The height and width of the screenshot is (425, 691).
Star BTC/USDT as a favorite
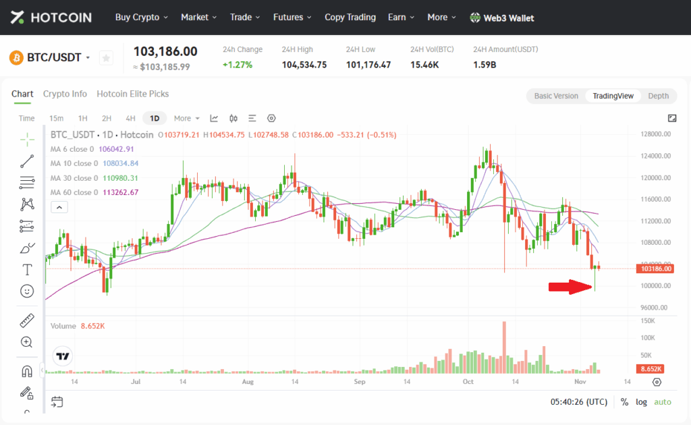pos(106,58)
